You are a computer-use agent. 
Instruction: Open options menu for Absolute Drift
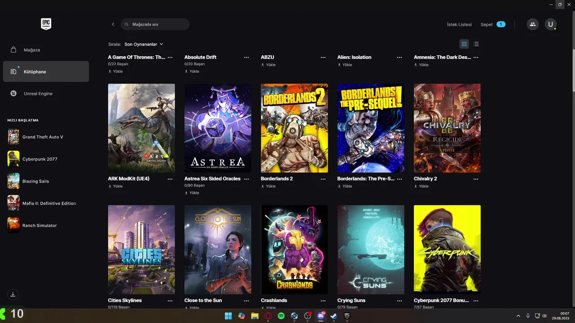coord(247,57)
